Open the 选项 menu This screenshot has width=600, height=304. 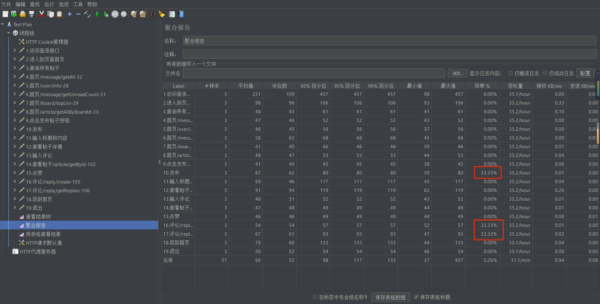(63, 4)
